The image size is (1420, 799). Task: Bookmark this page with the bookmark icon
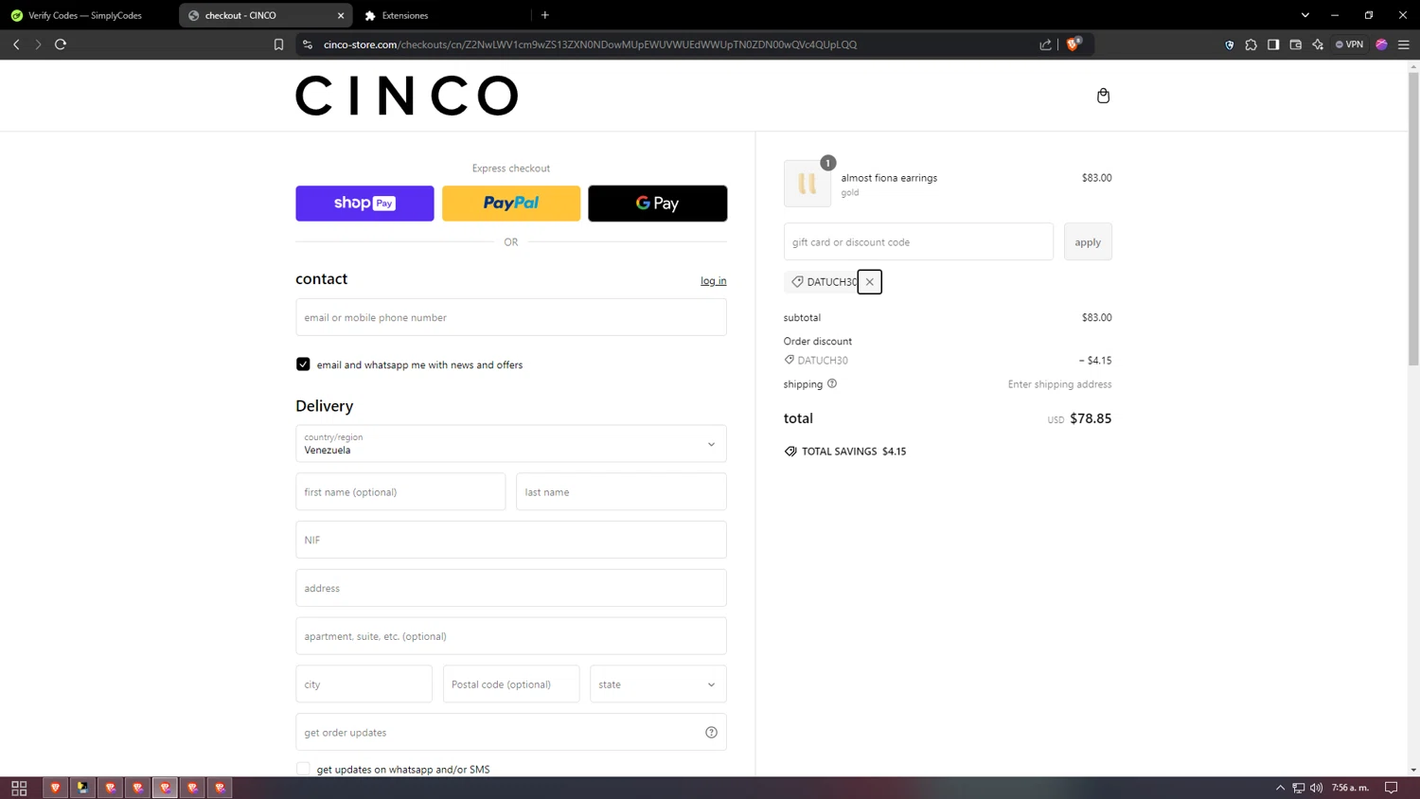(x=278, y=44)
